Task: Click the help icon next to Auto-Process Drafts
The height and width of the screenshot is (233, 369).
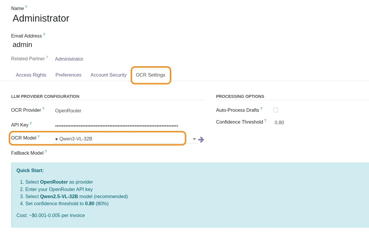Action: (x=261, y=109)
